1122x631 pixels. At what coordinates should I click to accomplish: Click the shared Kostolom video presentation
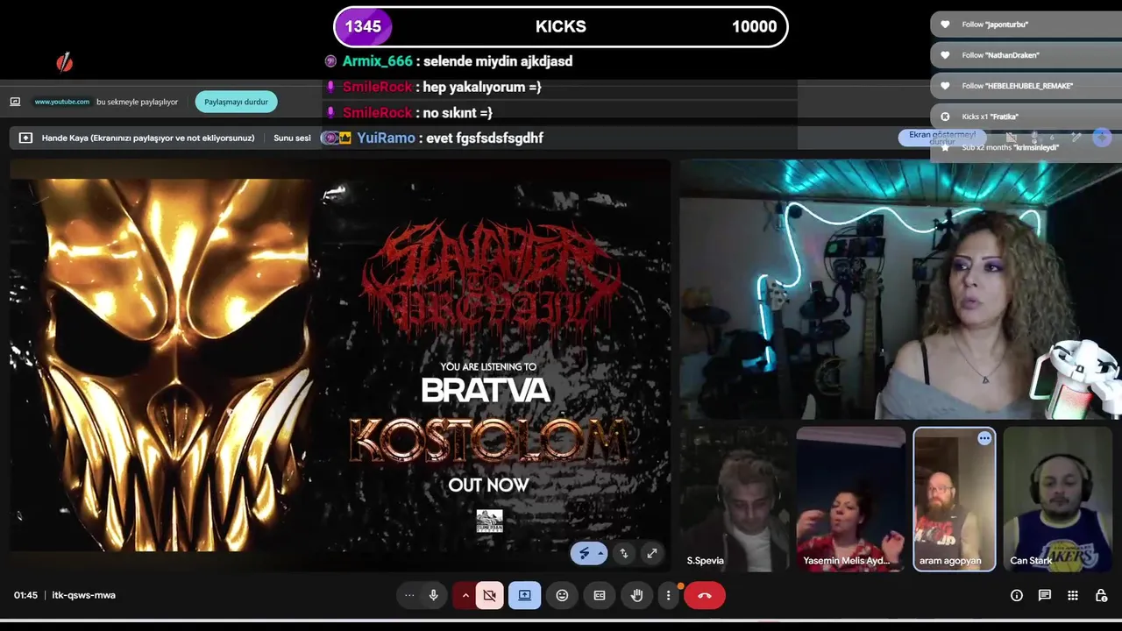click(339, 365)
